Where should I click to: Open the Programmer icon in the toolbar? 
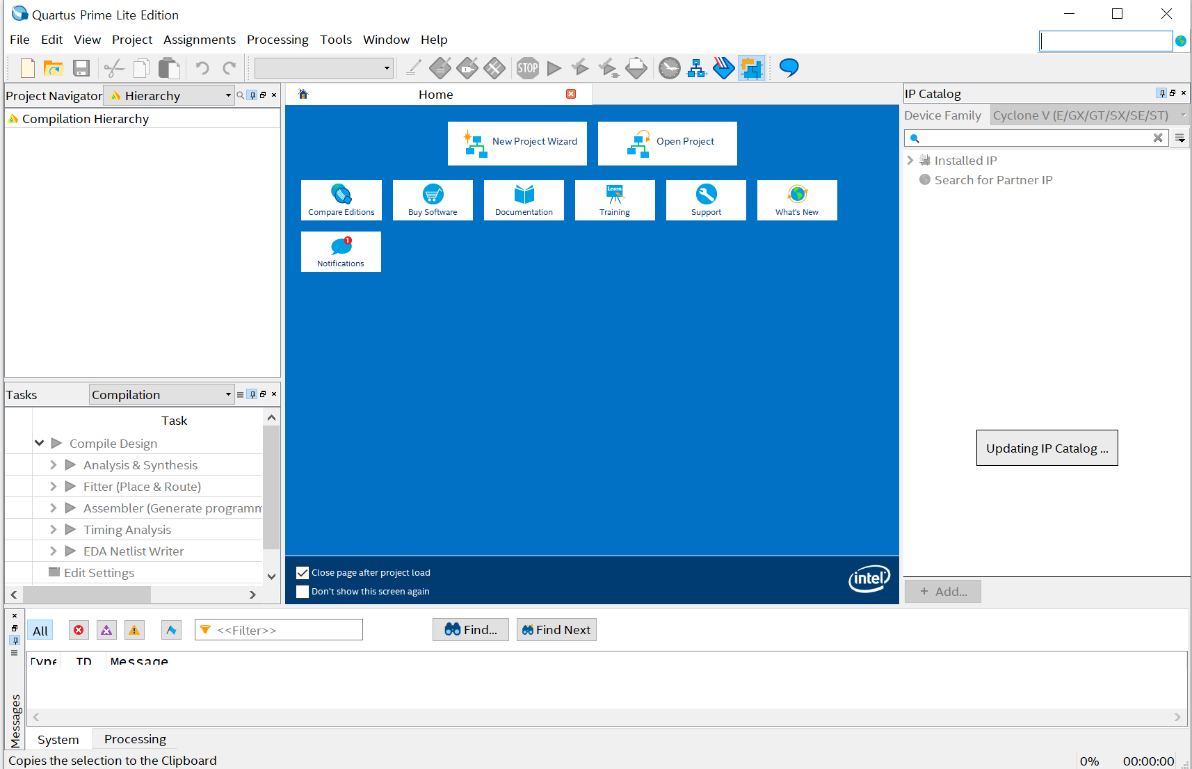point(723,68)
